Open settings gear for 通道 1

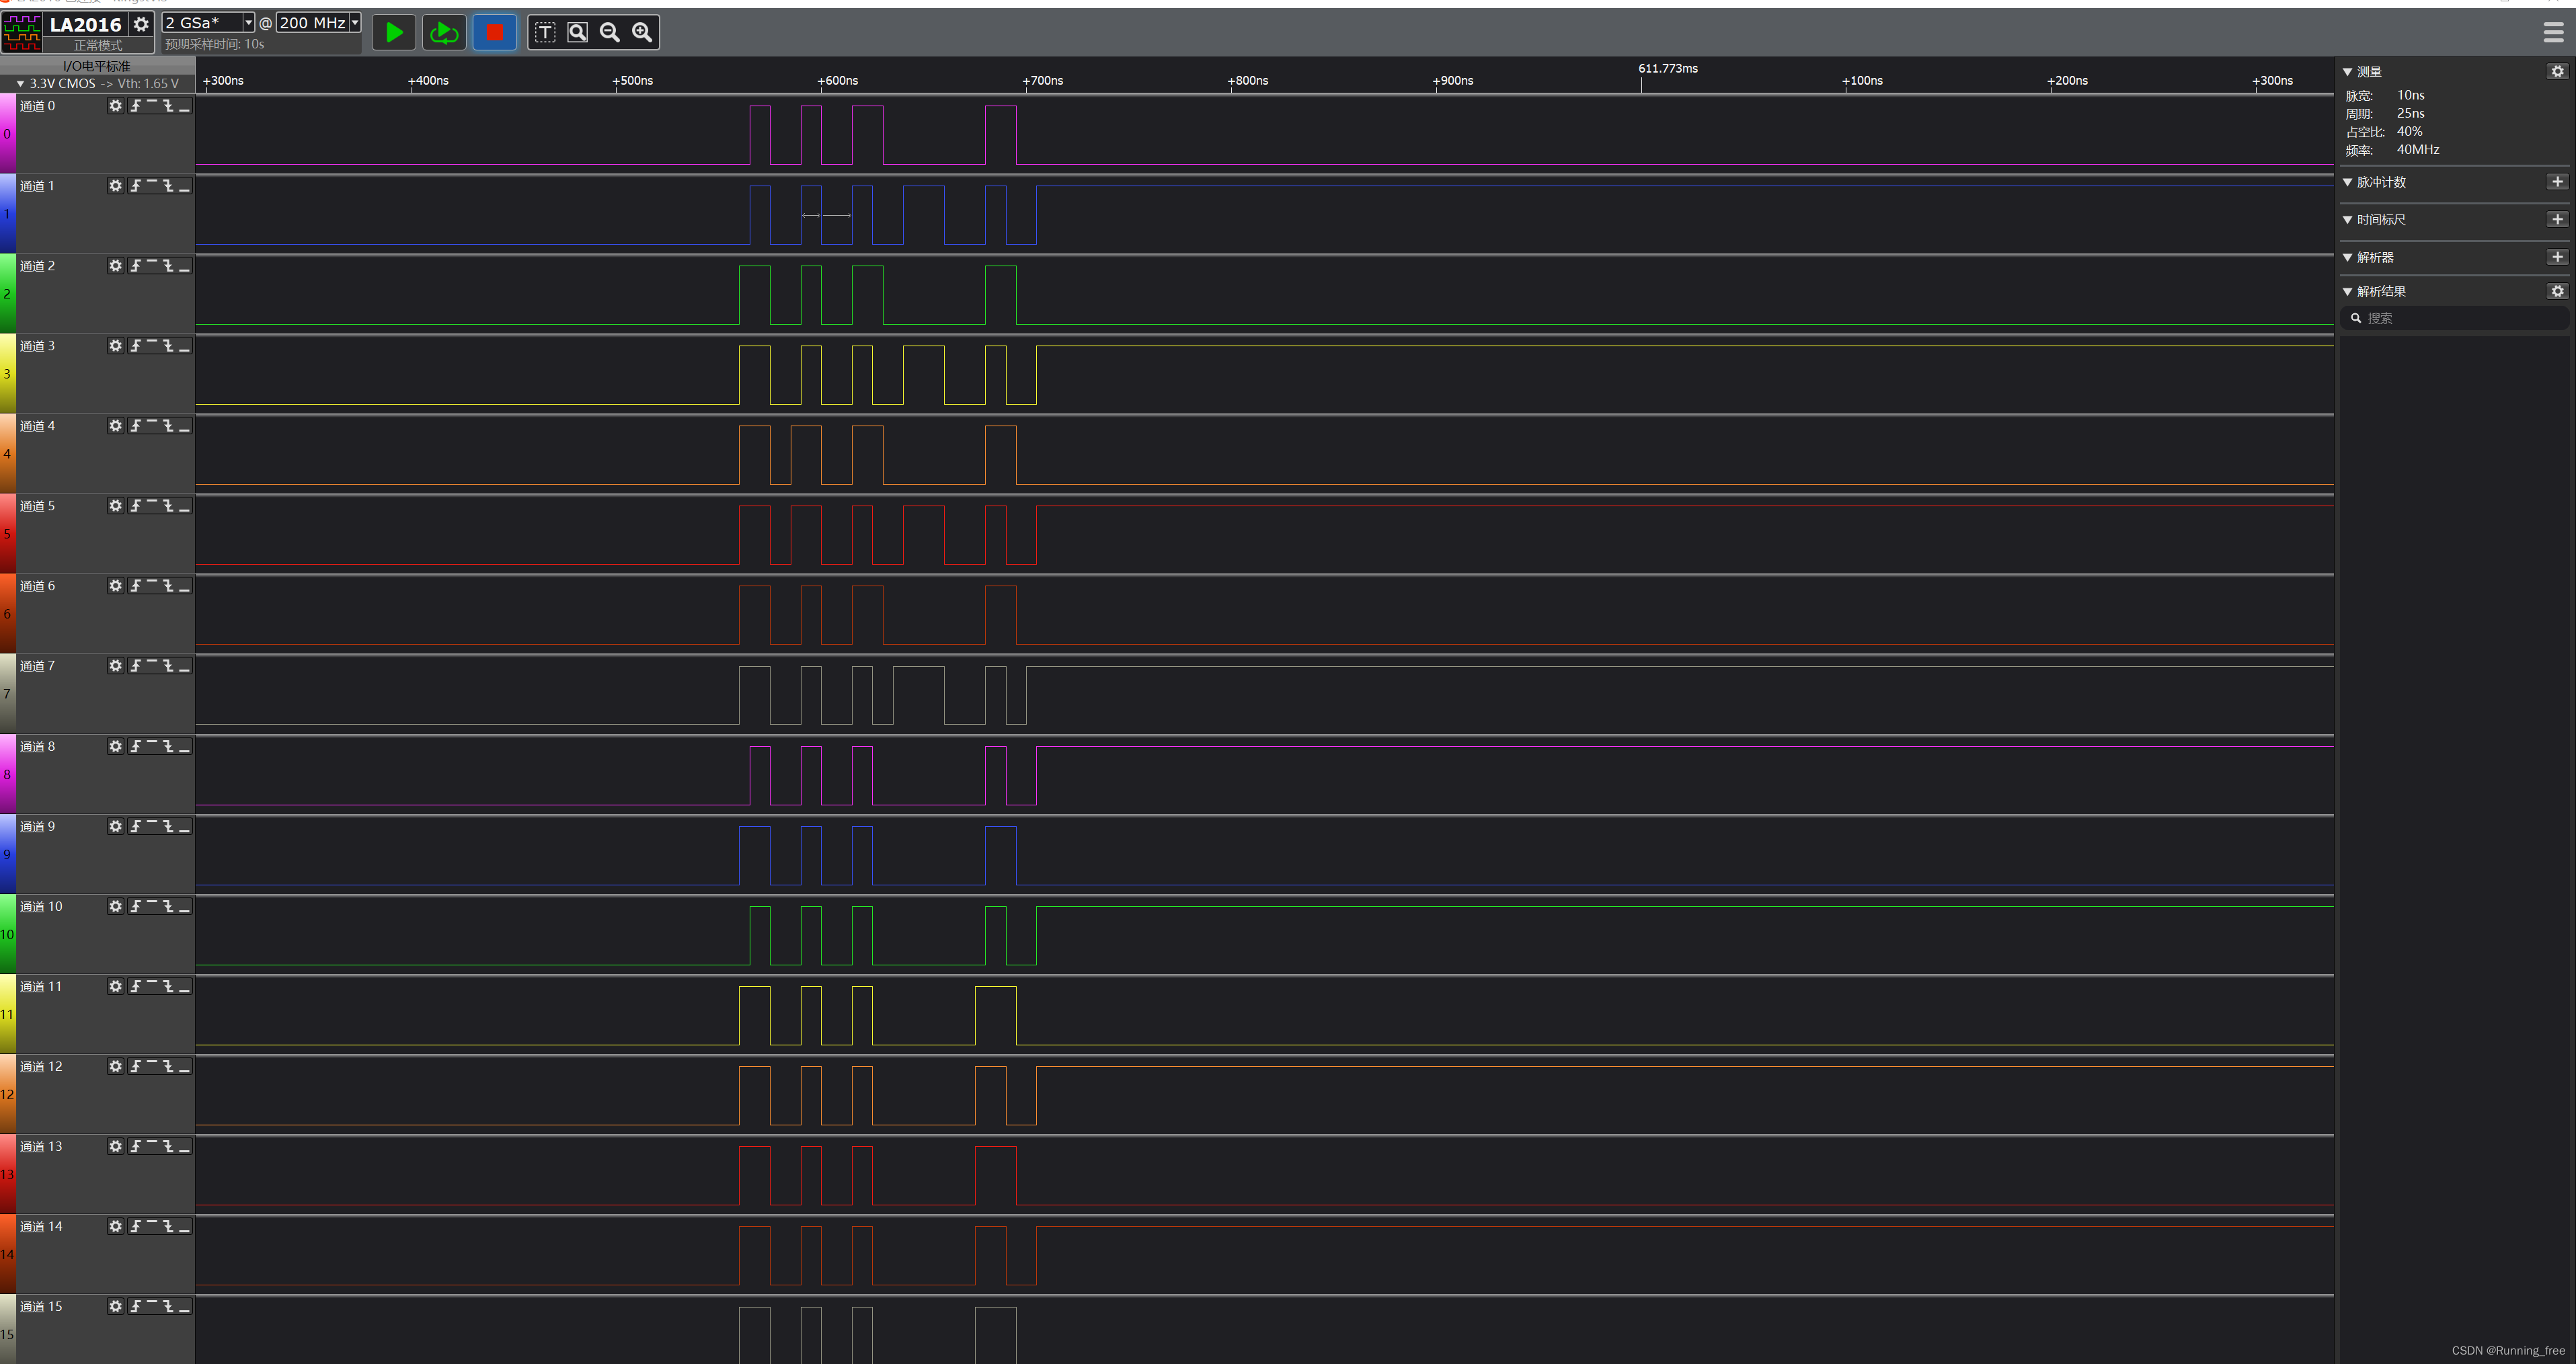point(115,186)
